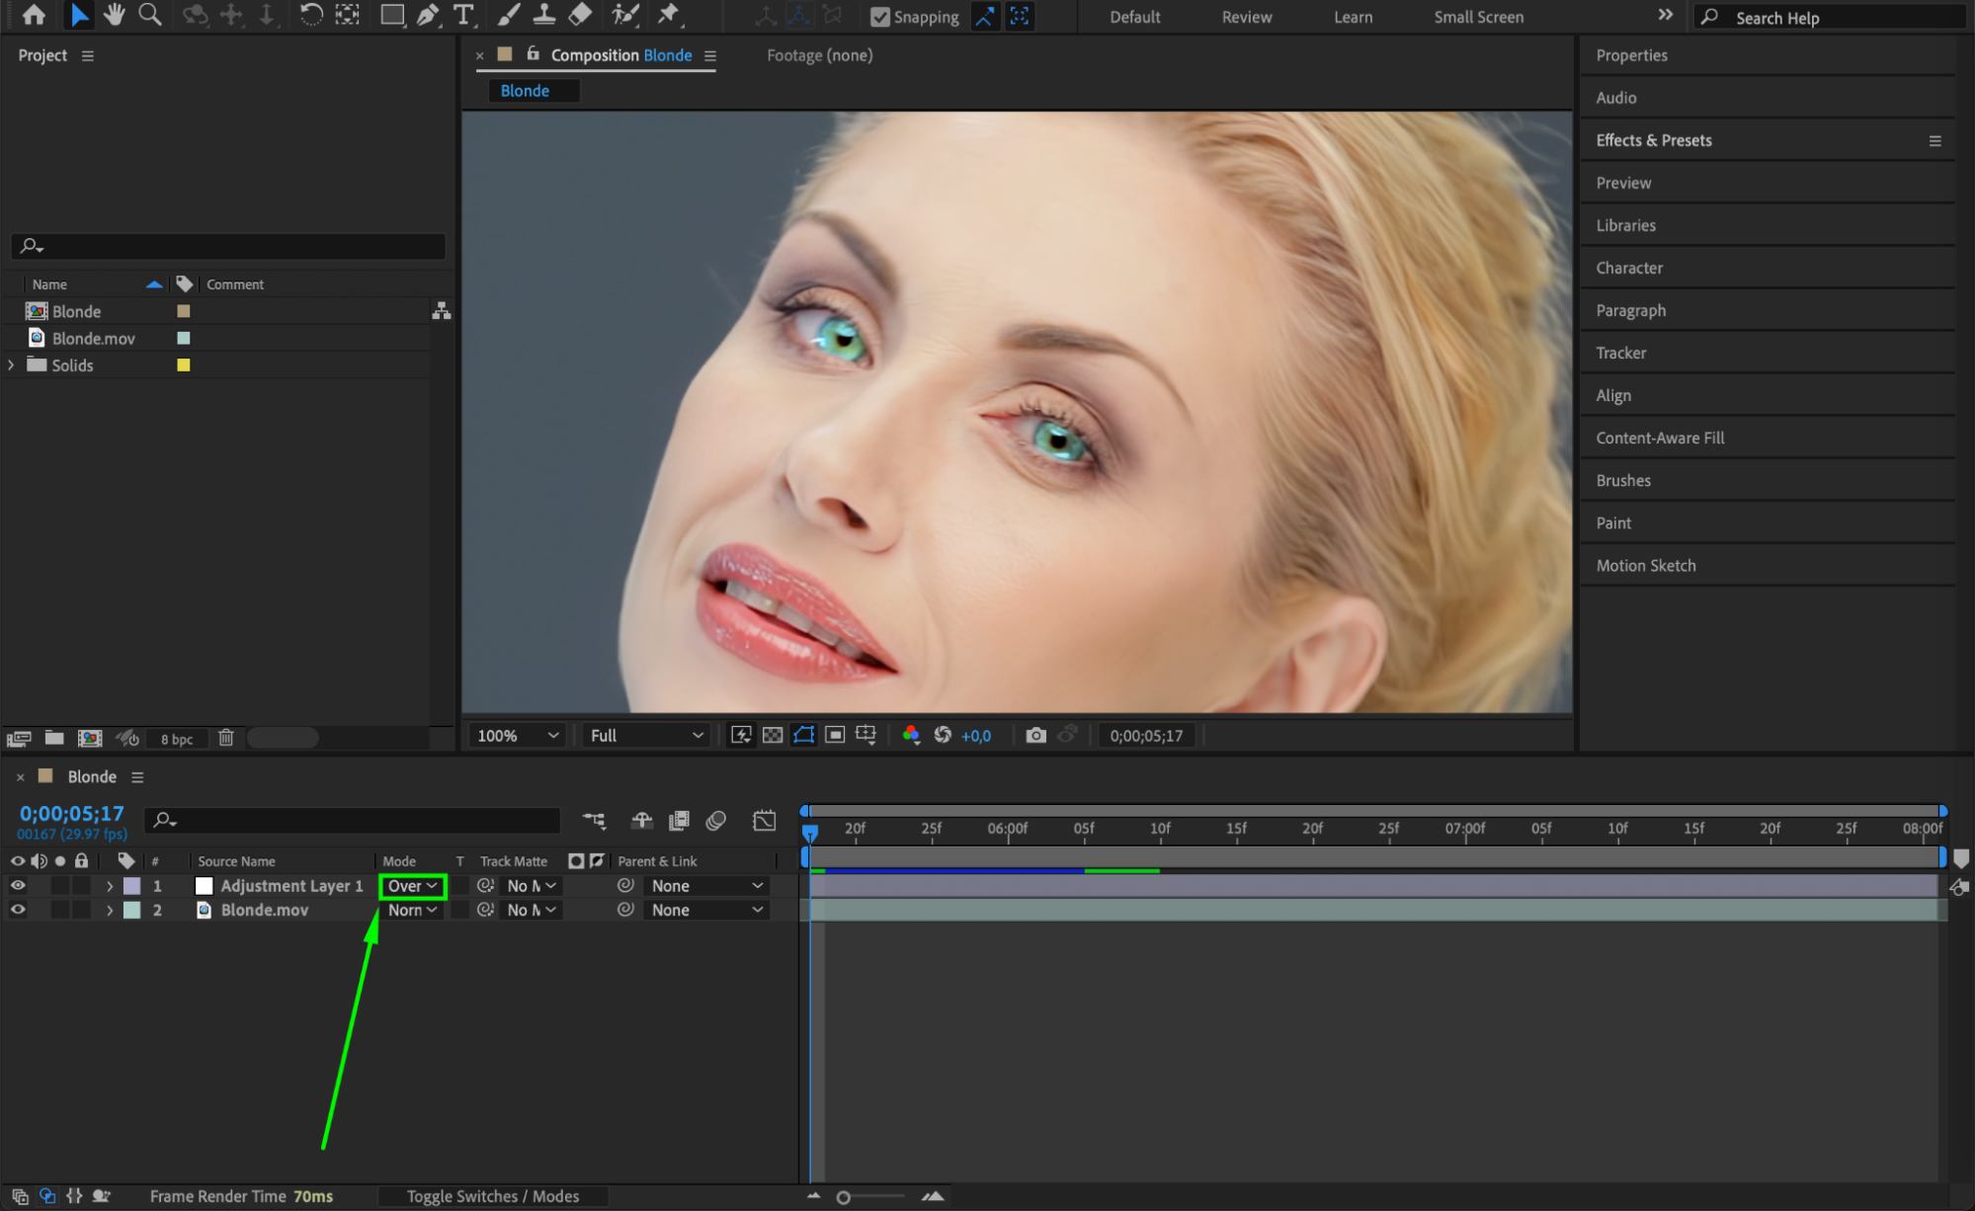The image size is (1975, 1211).
Task: Toggle the Snapping checkbox
Action: (x=879, y=17)
